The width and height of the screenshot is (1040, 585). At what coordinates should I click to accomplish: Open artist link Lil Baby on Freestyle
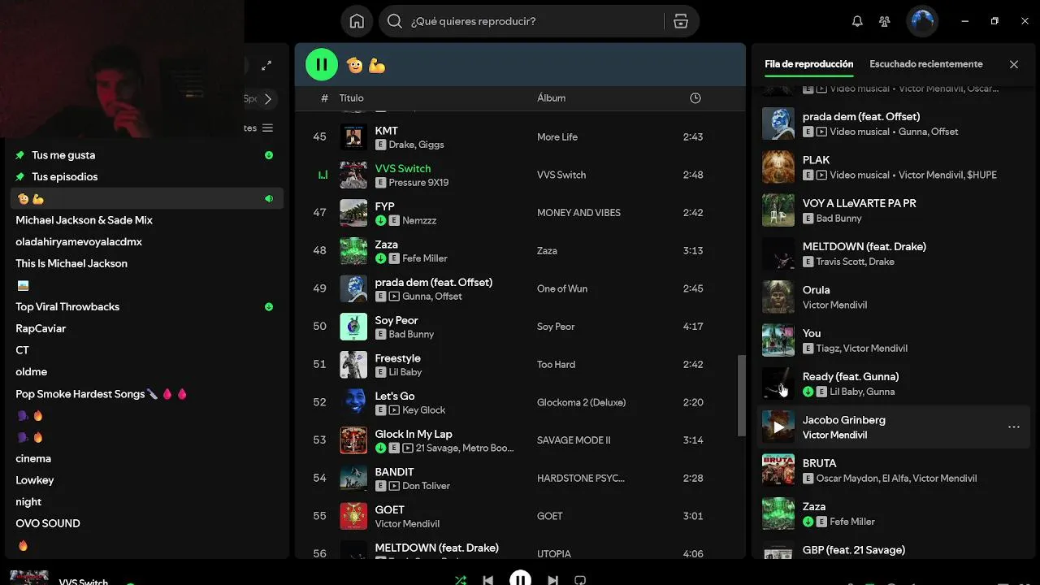coord(405,372)
